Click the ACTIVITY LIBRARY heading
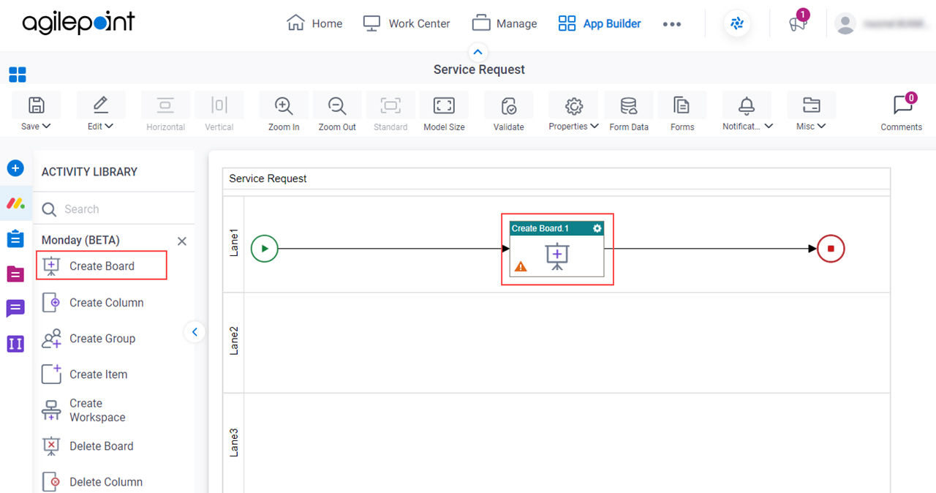 coord(89,172)
